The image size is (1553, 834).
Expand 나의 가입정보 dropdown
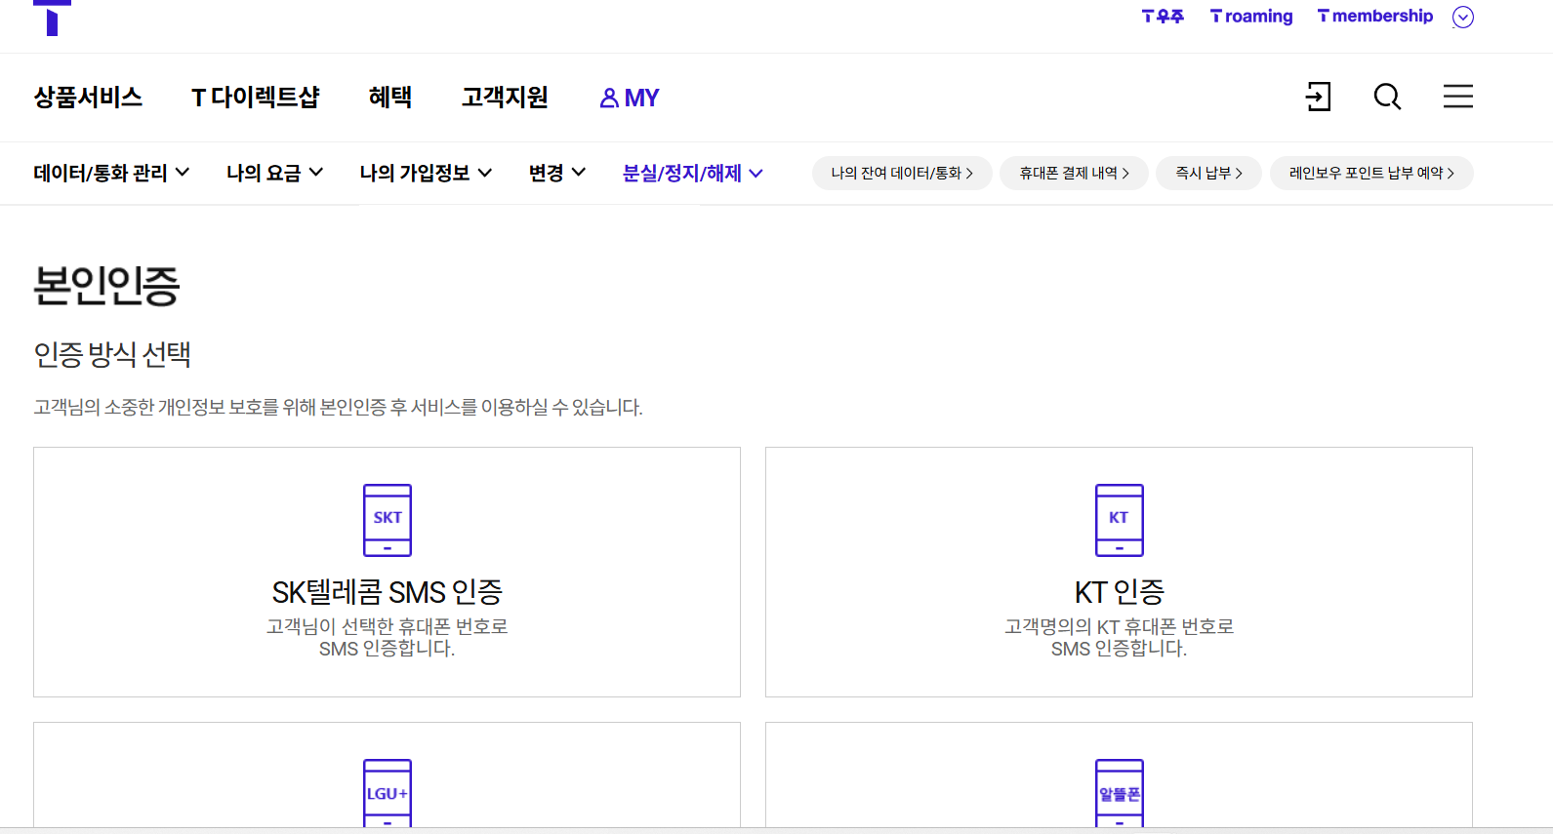click(x=426, y=174)
